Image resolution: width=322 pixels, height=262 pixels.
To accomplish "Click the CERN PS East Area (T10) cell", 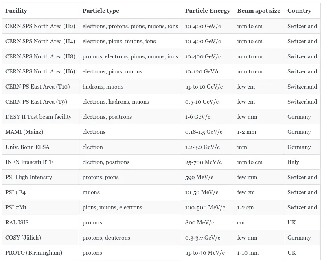I will tap(40, 87).
